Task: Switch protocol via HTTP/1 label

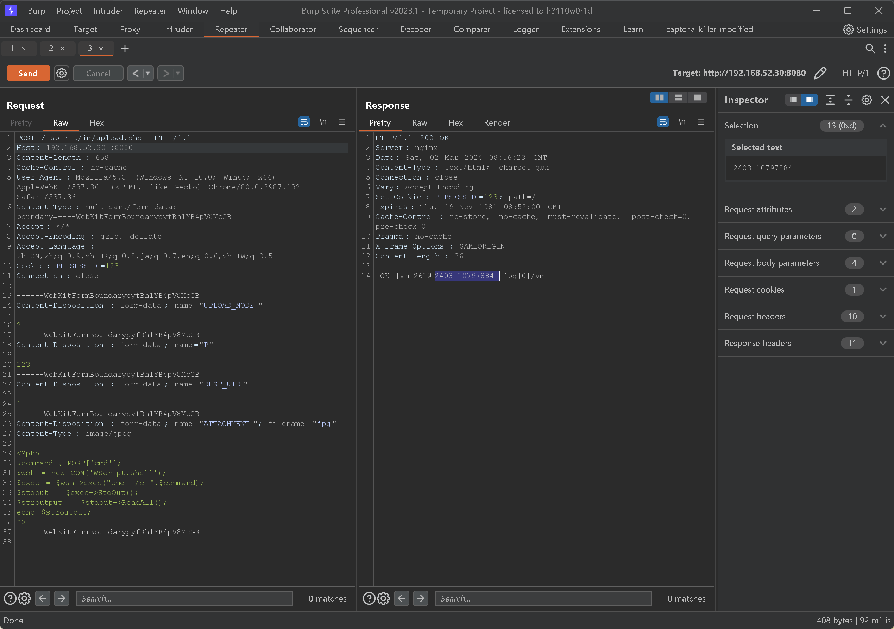Action: click(855, 73)
